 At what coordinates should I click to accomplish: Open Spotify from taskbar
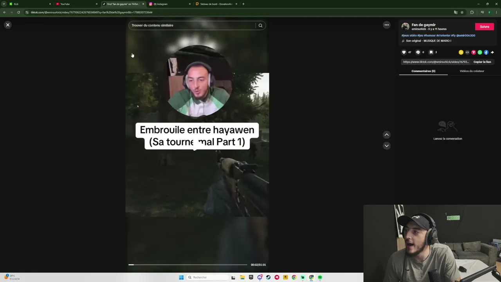tap(320, 277)
